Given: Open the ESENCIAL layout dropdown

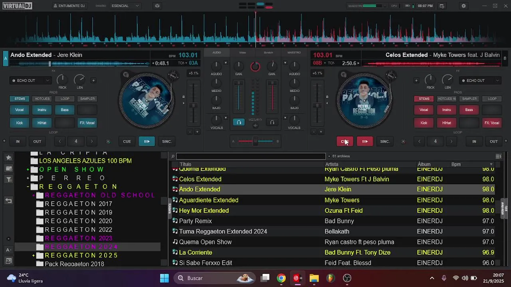Looking at the screenshot, I should pyautogui.click(x=125, y=6).
